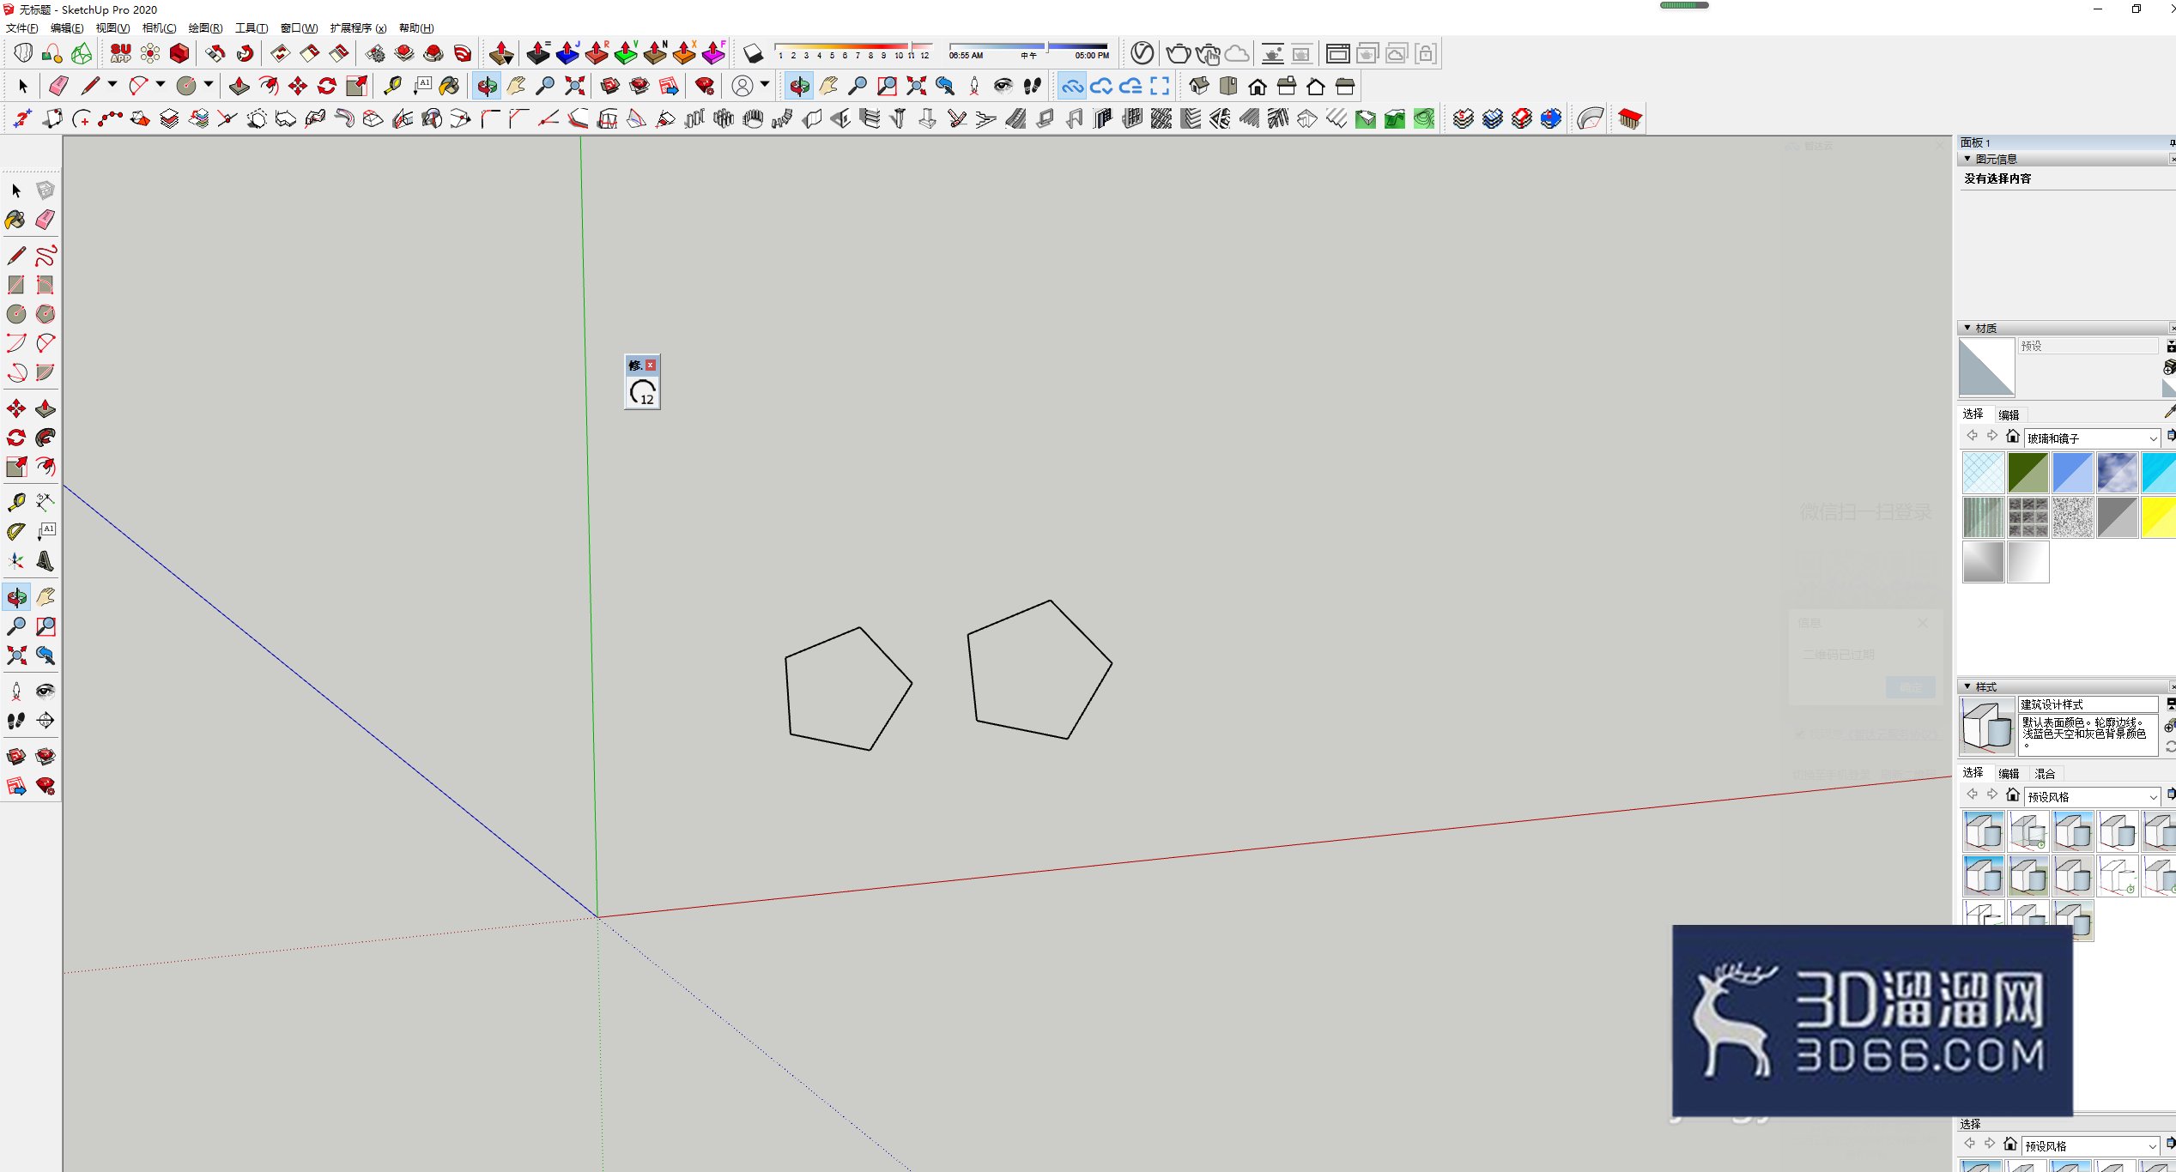Select the Push/Pull tool
Image resolution: width=2176 pixels, height=1172 pixels.
pyautogui.click(x=45, y=408)
